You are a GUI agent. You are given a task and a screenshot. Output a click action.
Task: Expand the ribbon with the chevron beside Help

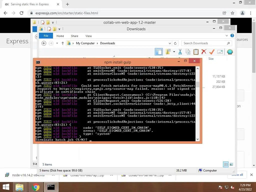click(226, 35)
